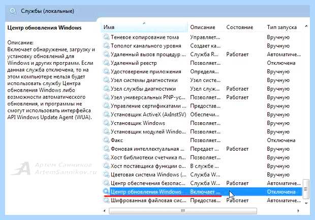Select the Шифрованная файловая система service
Viewport: 315px width, 220px height.
click(x=148, y=201)
